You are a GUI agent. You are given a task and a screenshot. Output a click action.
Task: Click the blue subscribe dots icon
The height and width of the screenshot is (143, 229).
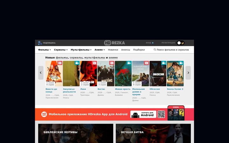coord(40,43)
